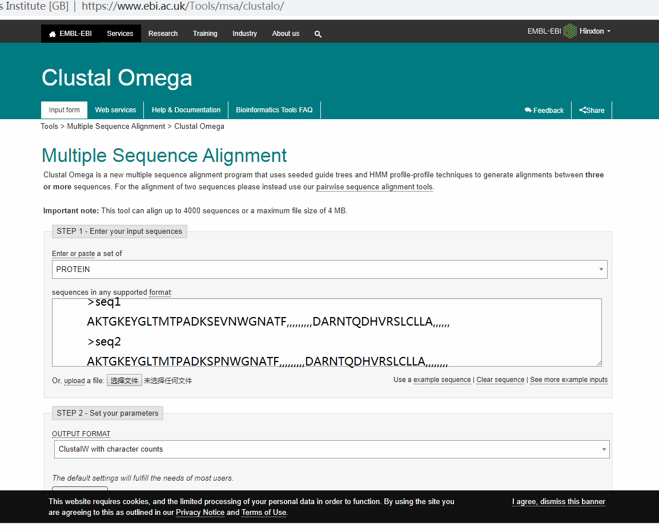This screenshot has height=532, width=659.
Task: Open the Research menu
Action: click(163, 34)
